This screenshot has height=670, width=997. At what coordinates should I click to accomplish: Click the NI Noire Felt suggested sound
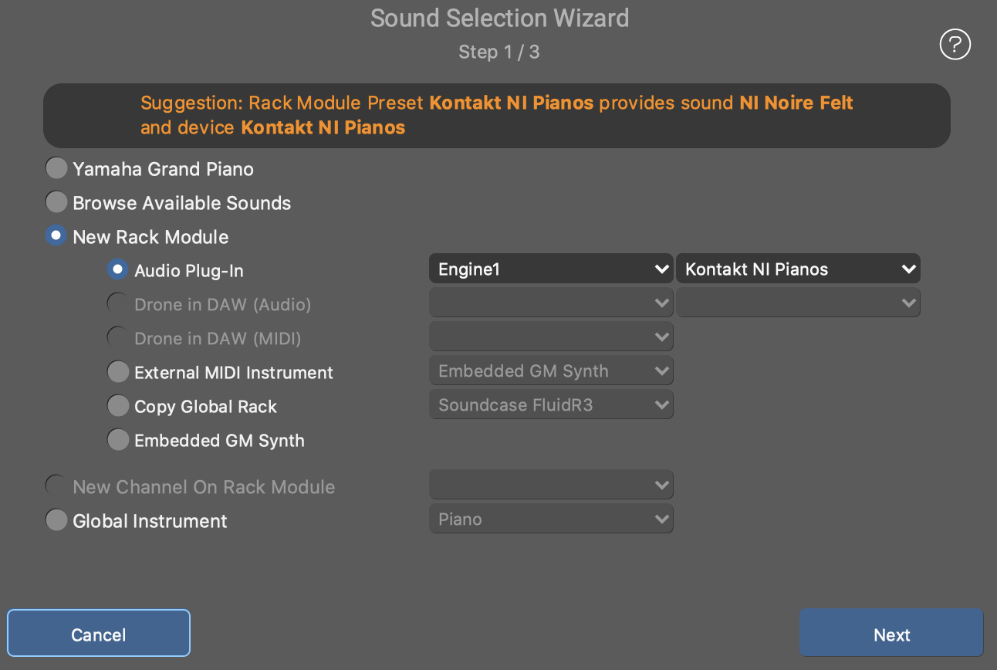(x=796, y=103)
